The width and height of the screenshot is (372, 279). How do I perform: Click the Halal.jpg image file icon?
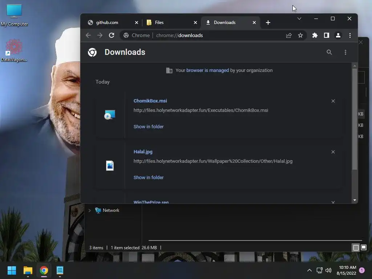point(110,166)
